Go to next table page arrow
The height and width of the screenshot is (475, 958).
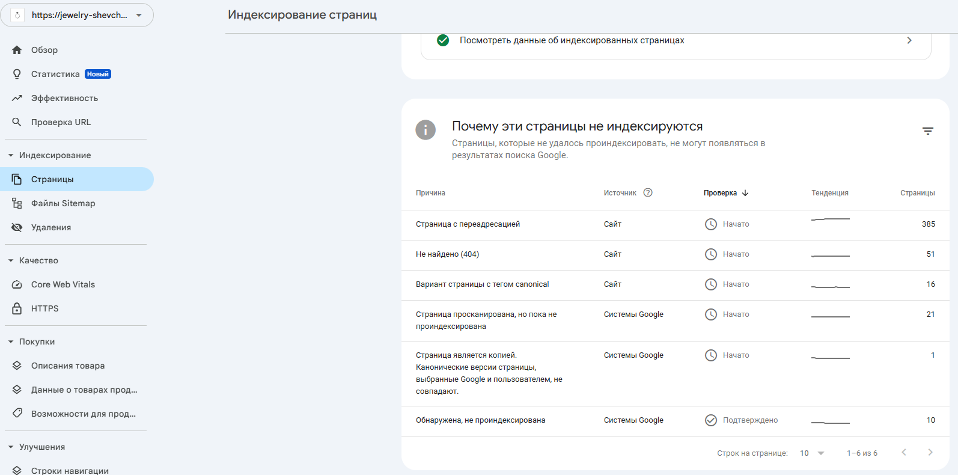point(930,453)
